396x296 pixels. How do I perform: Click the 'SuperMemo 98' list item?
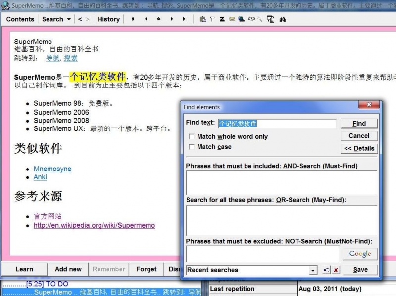coord(73,103)
